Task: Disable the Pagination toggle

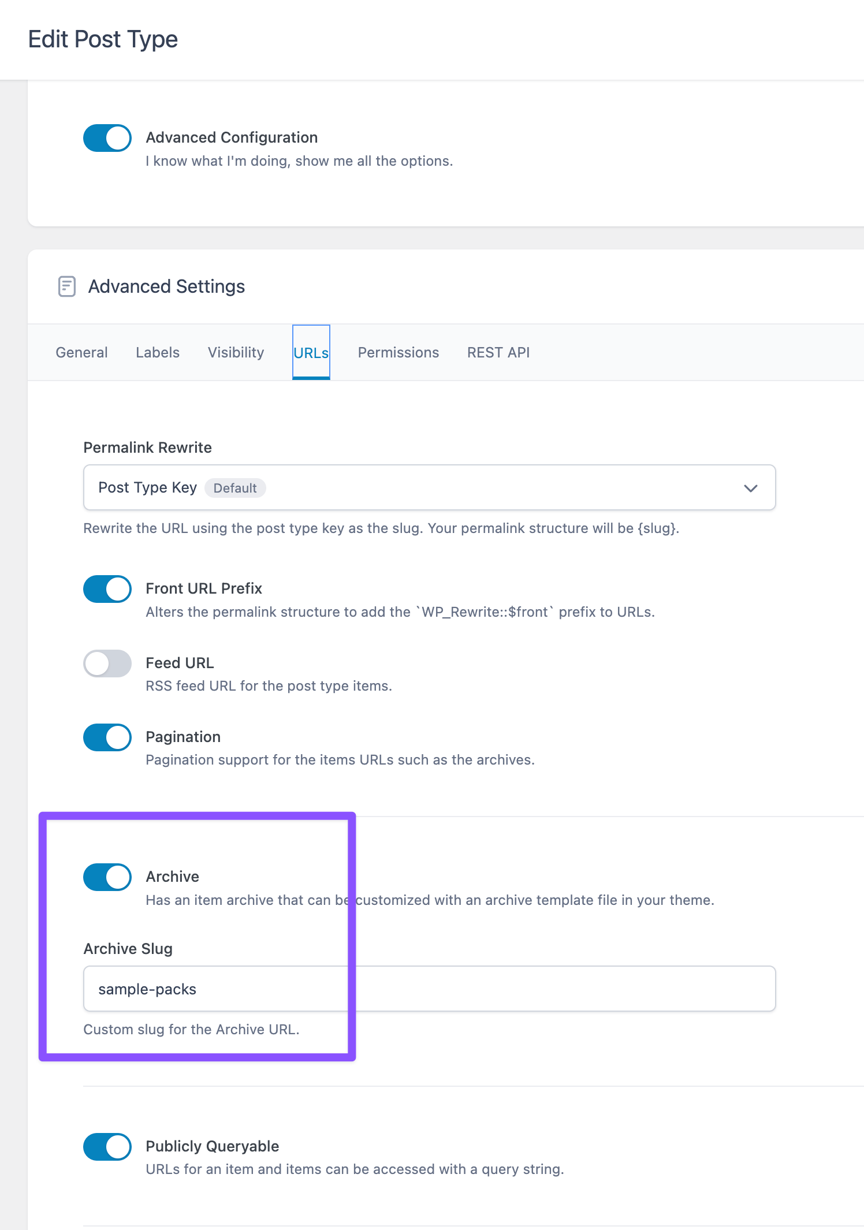Action: (x=107, y=737)
